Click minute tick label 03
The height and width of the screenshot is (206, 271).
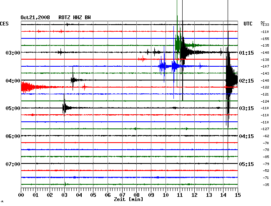point(64,195)
